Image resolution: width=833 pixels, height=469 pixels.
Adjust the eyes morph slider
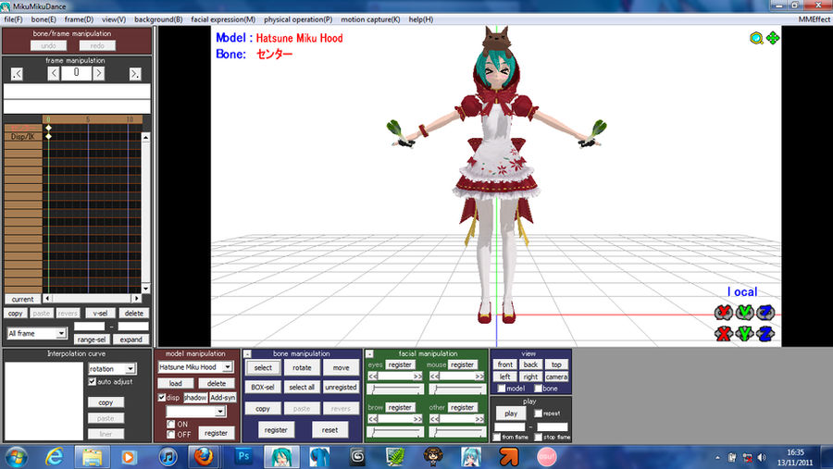396,389
